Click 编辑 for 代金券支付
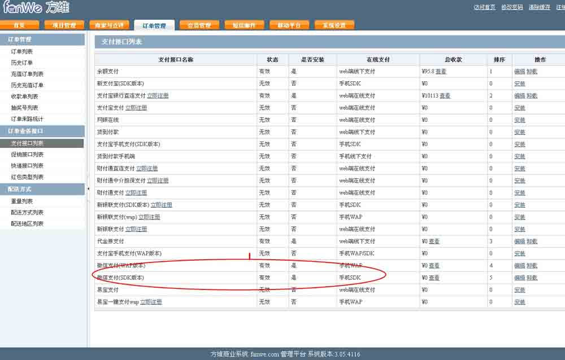Viewport: 565px width, 360px height. click(520, 241)
